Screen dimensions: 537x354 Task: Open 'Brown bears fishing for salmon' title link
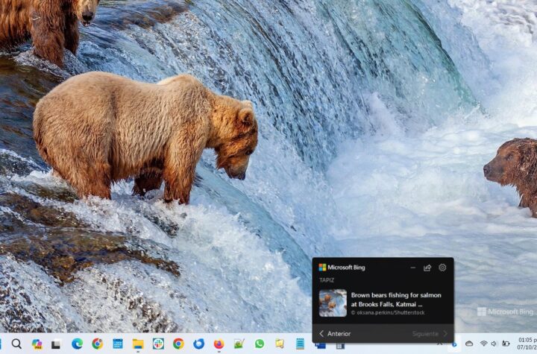tap(396, 300)
